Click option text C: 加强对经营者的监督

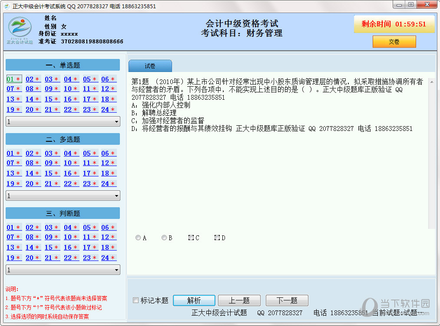click(x=168, y=121)
